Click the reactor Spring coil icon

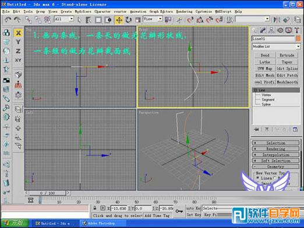tap(6, 90)
